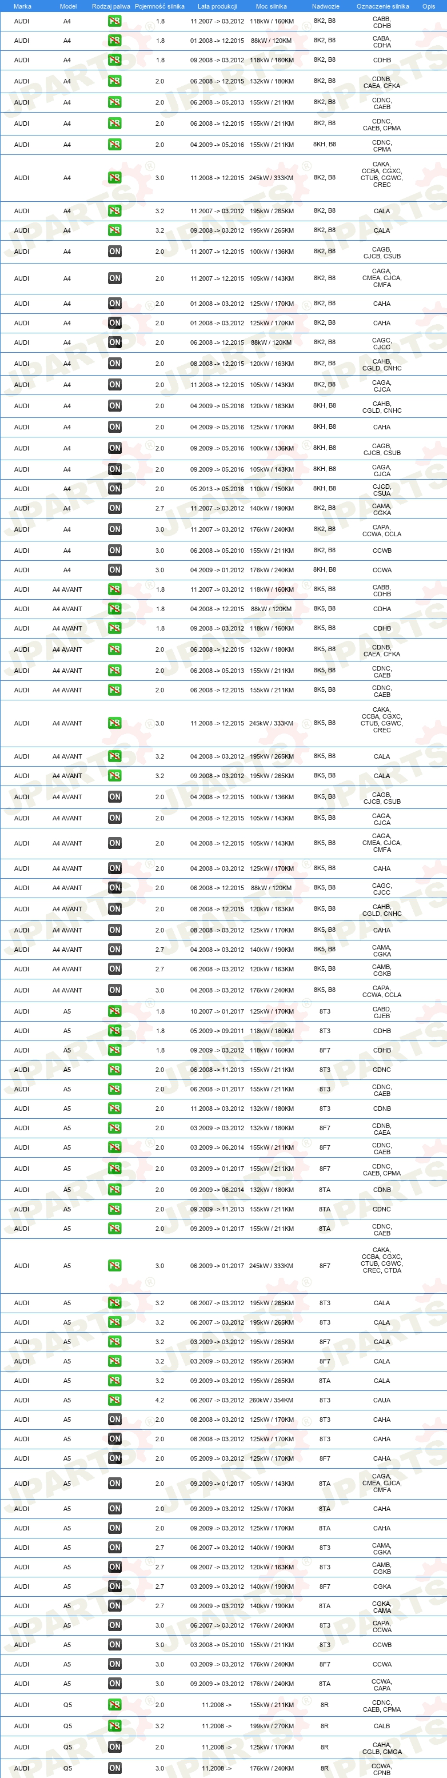Click petrol icon in A4 8K2 CDNB, CAEA, CFKA row
Viewport: 447px width, 1778px height.
click(114, 81)
